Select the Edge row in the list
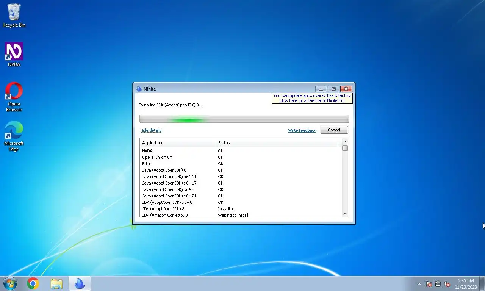The image size is (485, 291). (x=241, y=164)
